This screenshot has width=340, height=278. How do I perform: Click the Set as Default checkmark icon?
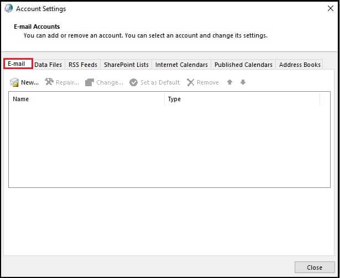(134, 82)
